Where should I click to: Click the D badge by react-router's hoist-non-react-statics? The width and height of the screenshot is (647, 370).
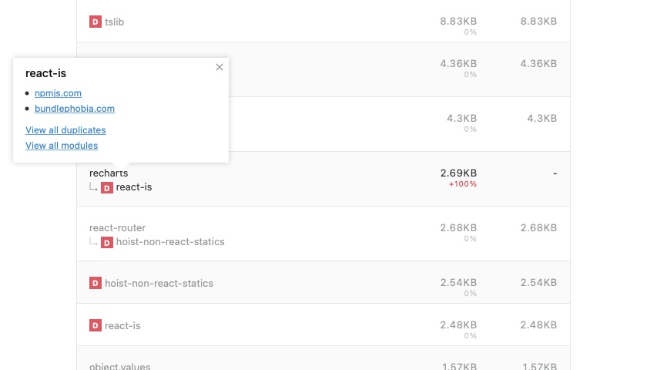click(x=107, y=242)
